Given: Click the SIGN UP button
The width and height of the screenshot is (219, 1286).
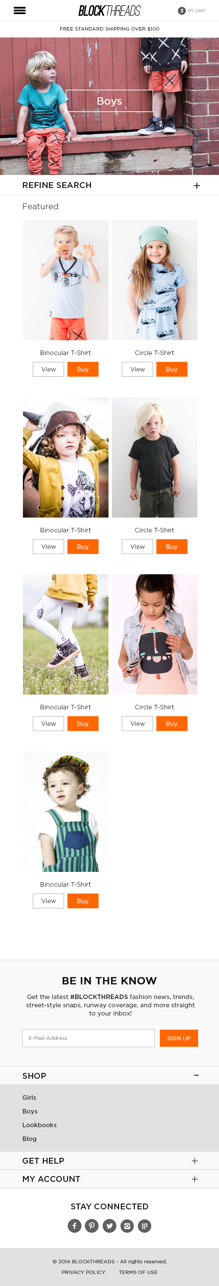Looking at the screenshot, I should point(179,1038).
